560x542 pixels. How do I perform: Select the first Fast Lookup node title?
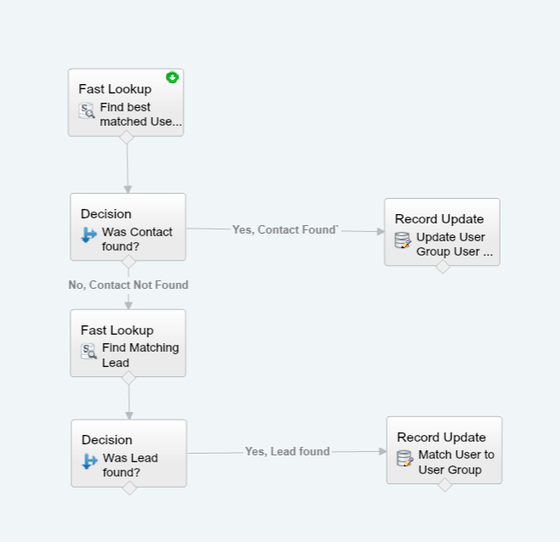coord(115,88)
